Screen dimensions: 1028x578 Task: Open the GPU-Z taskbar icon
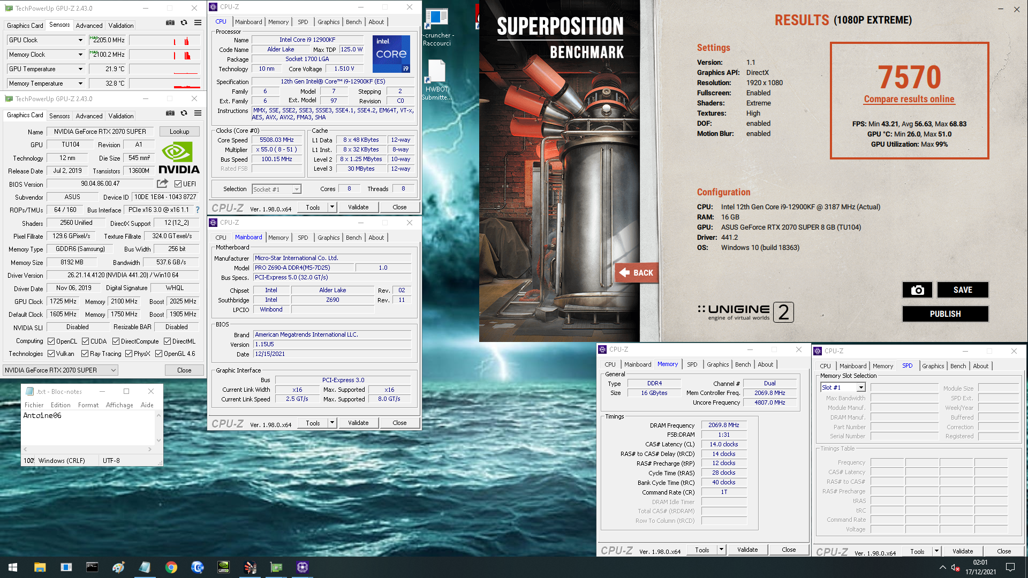coord(276,567)
